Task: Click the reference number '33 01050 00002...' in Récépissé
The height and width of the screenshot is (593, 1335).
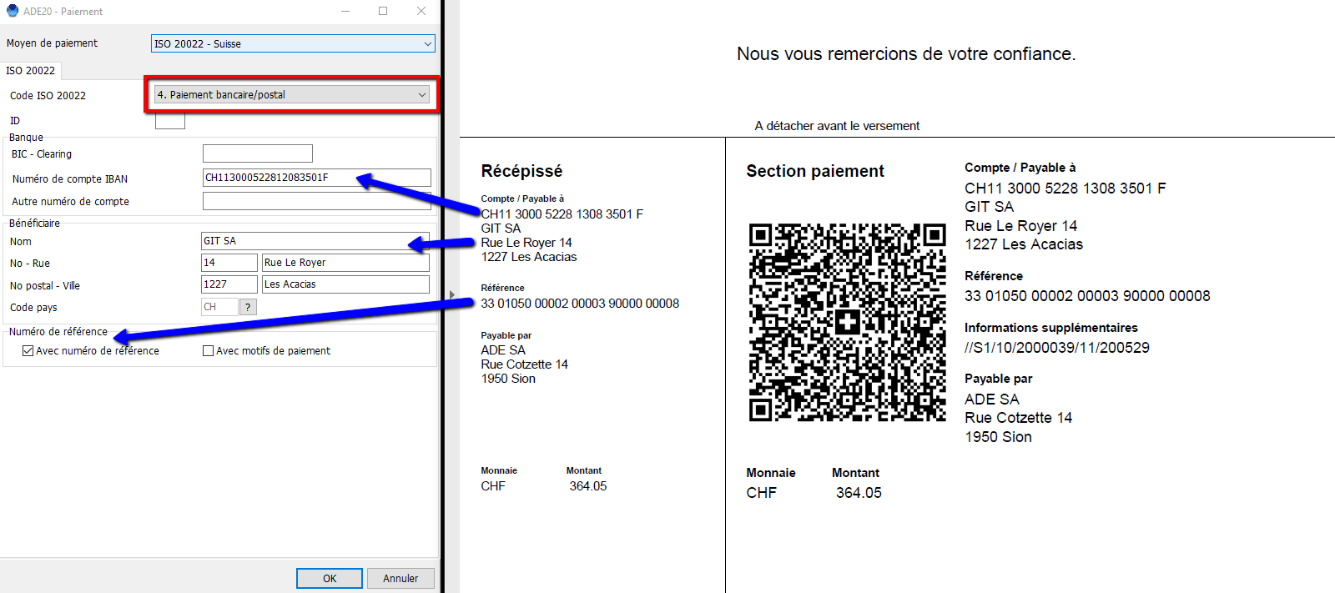Action: click(x=580, y=304)
